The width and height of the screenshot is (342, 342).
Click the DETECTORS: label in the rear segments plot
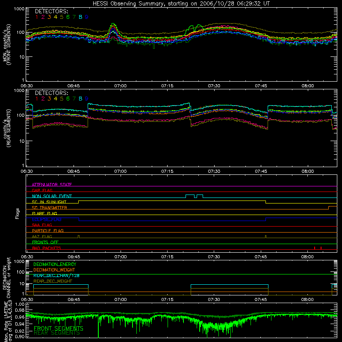coord(51,93)
